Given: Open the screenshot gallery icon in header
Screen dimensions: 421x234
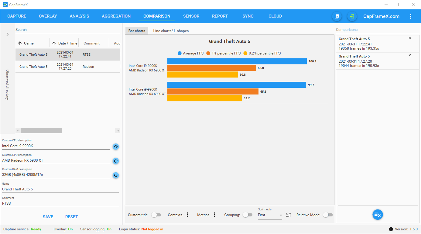Looking at the screenshot, I should point(337,16).
